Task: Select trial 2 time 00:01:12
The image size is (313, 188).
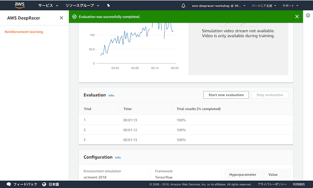Action: [130, 130]
